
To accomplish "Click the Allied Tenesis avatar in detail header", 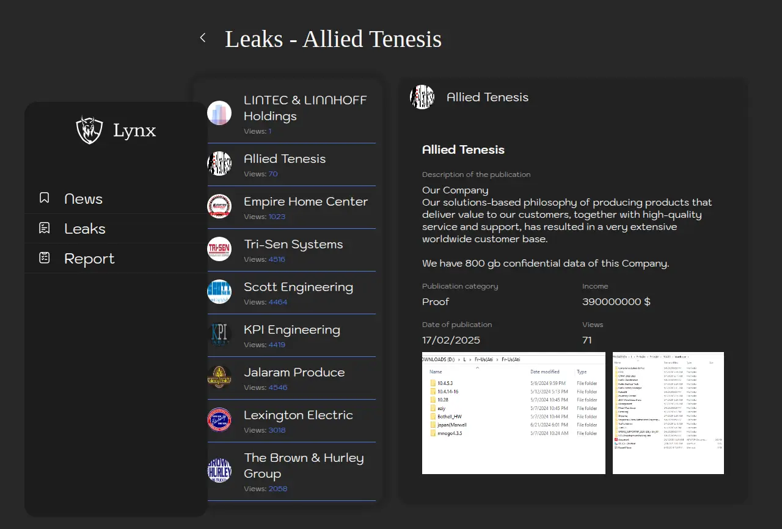I will [x=422, y=97].
